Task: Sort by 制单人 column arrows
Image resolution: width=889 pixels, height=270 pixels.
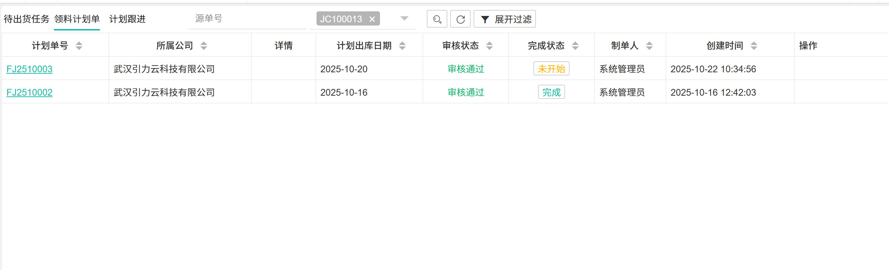Action: click(x=649, y=46)
